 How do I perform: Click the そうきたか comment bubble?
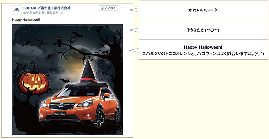[x=203, y=30]
